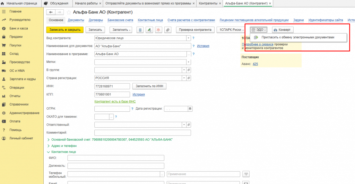Open В группе dropdown arrow

[184, 70]
